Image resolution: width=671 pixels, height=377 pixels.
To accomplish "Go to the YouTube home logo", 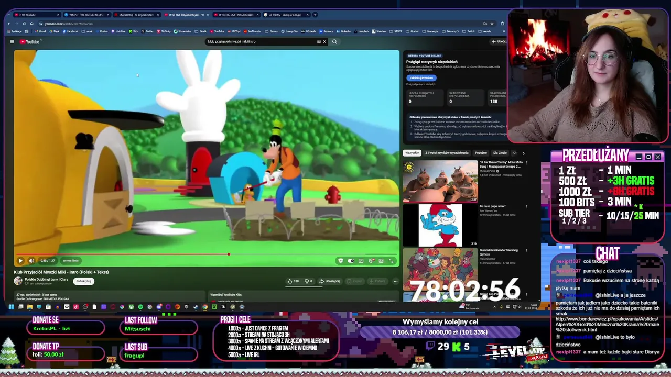I will 30,42.
